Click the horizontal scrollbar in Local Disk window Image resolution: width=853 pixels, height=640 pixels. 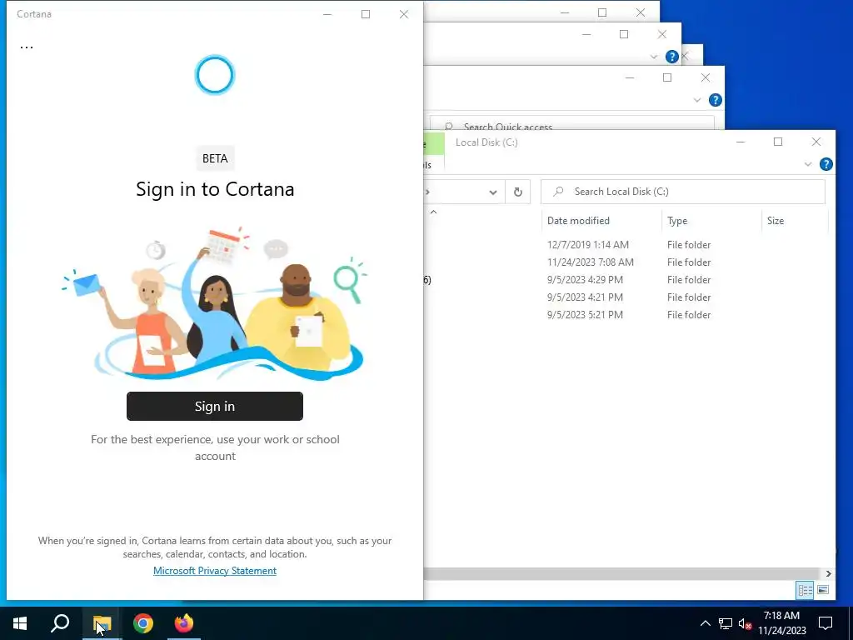621,573
